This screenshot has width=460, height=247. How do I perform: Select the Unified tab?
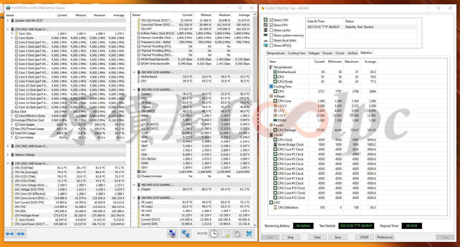coord(352,53)
